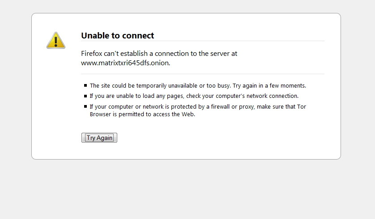This screenshot has height=219, width=375.
Task: Click the square bullet before "The site could be"
Action: 85,85
